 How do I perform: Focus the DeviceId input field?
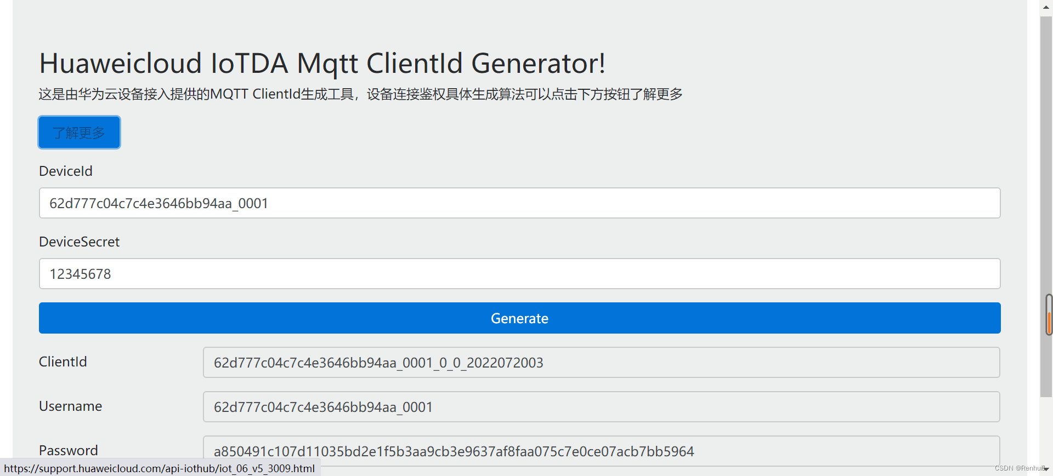(x=519, y=203)
